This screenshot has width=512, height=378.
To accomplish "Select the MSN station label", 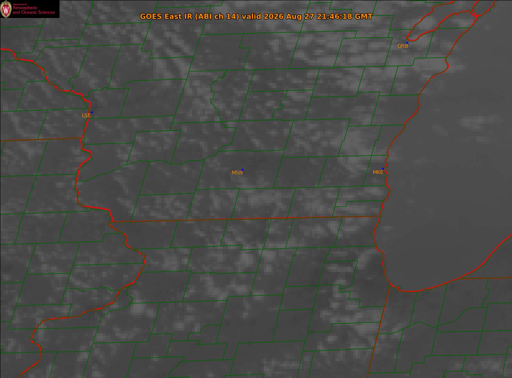I will 237,172.
